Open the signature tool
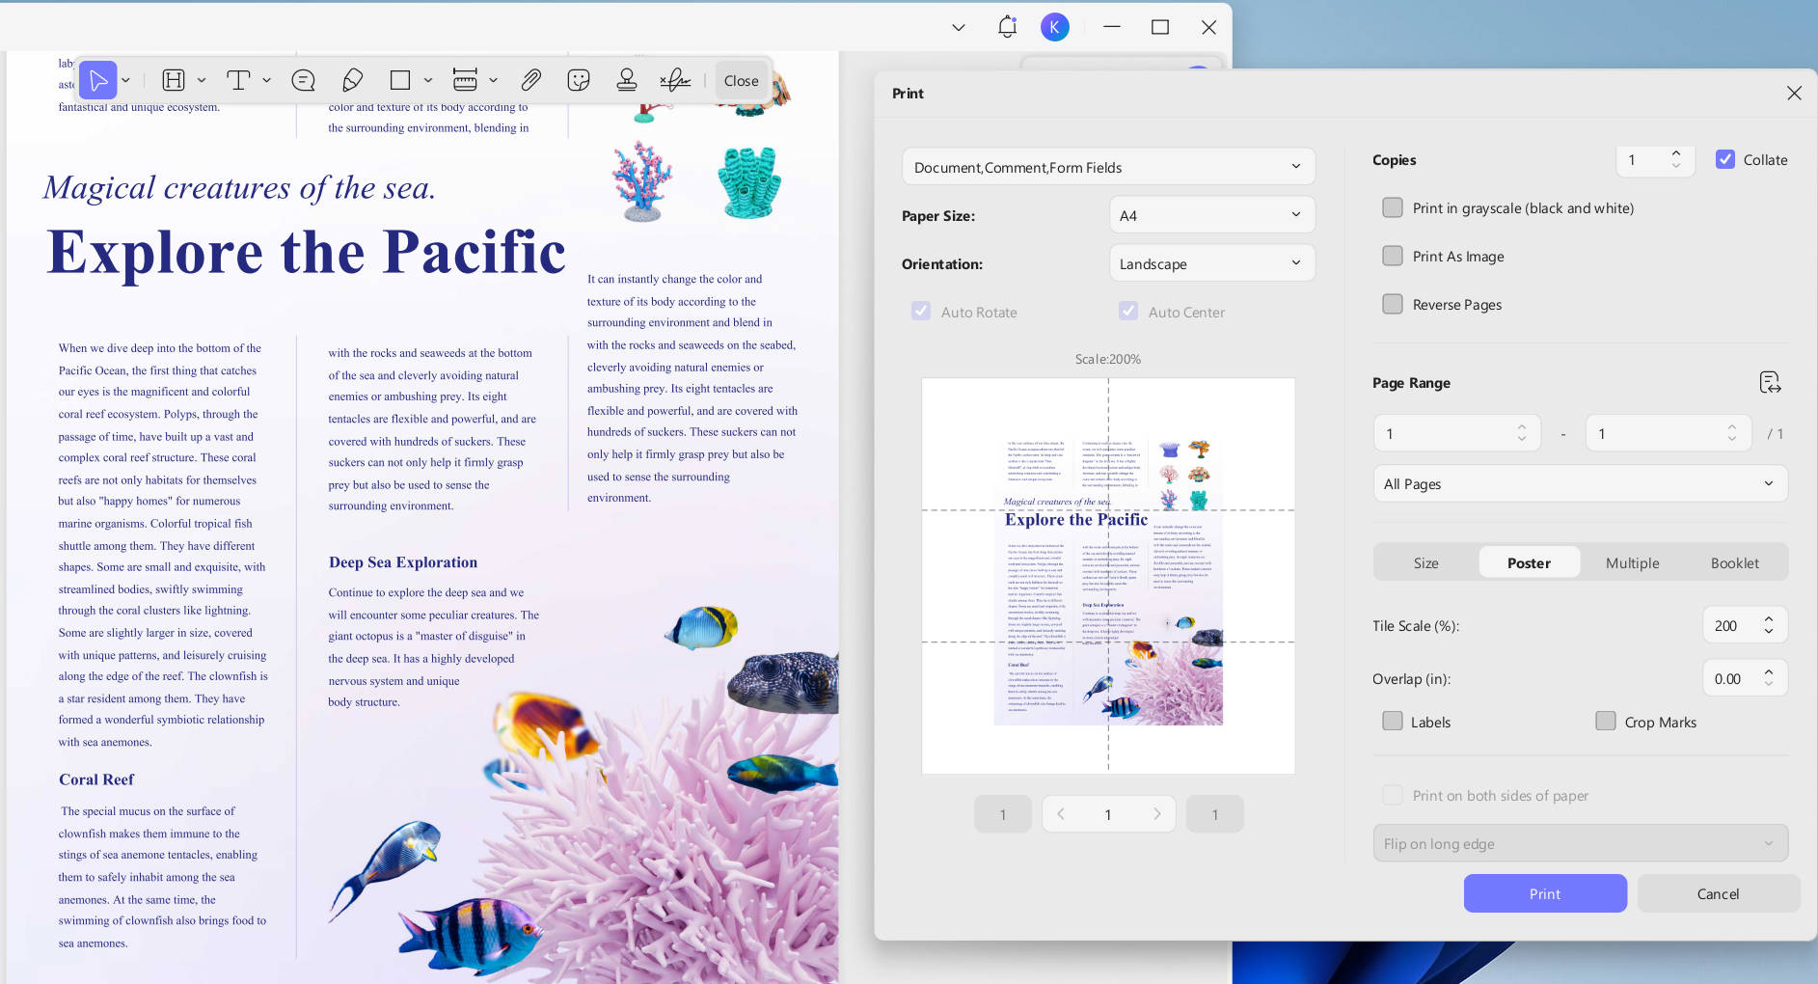The width and height of the screenshot is (1818, 984). click(675, 80)
